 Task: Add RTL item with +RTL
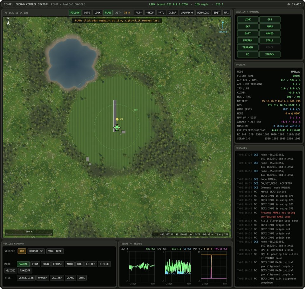click(161, 13)
